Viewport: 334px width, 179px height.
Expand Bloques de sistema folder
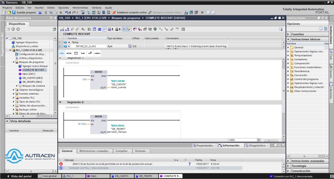(17, 86)
